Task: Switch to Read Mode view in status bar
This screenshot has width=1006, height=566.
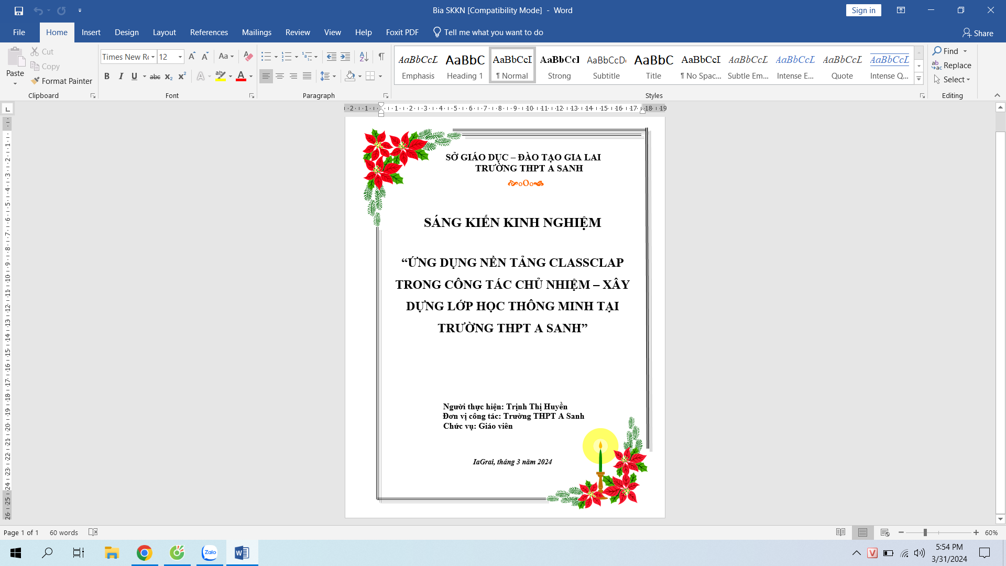Action: click(x=841, y=532)
